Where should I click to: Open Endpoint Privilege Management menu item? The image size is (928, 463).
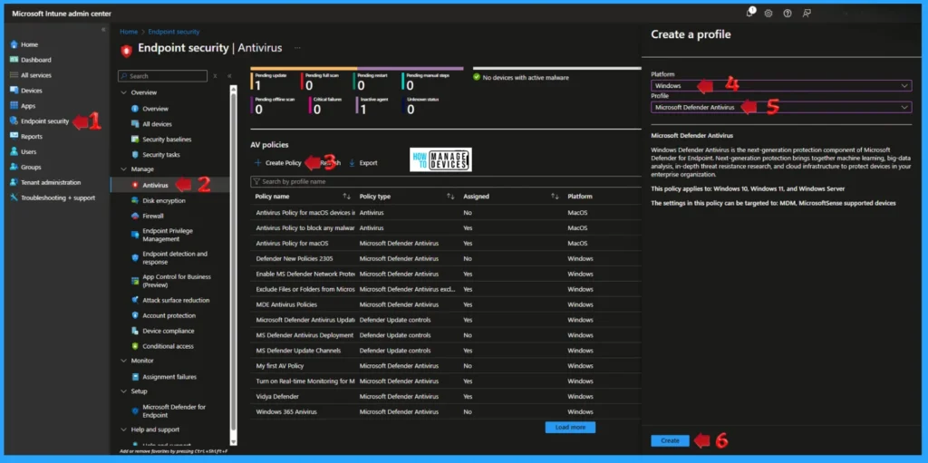pyautogui.click(x=168, y=235)
